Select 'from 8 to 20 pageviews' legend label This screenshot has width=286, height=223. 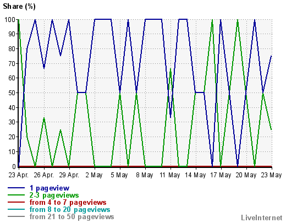pyautogui.click(x=70, y=210)
